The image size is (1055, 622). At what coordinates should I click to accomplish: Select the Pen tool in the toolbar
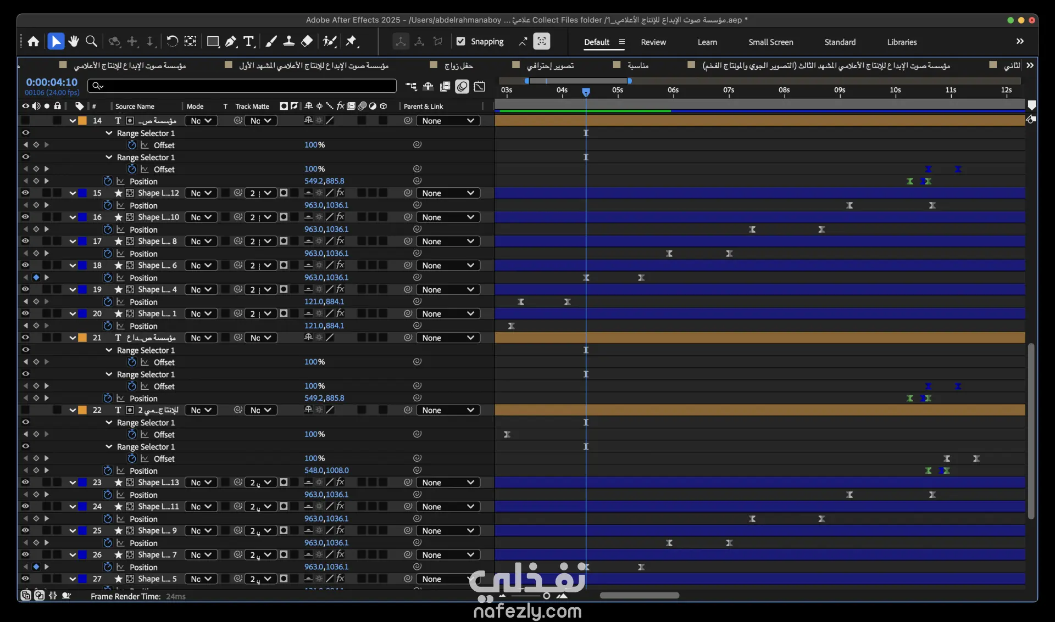(x=231, y=42)
